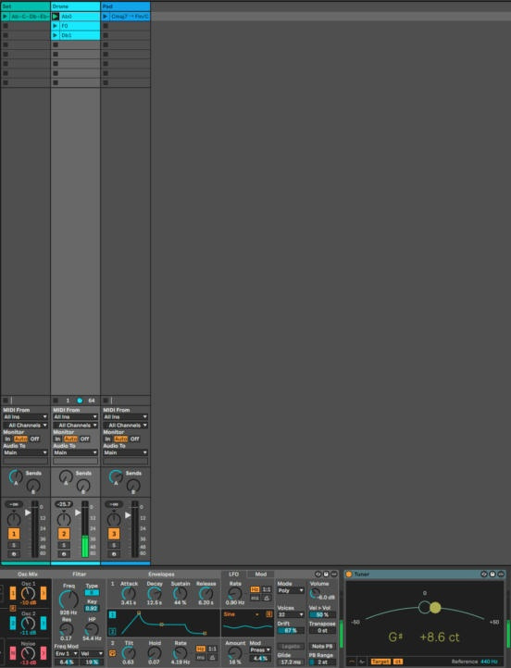This screenshot has width=511, height=668.
Task: Adjust Envelope Sustain knob
Action: (x=180, y=593)
